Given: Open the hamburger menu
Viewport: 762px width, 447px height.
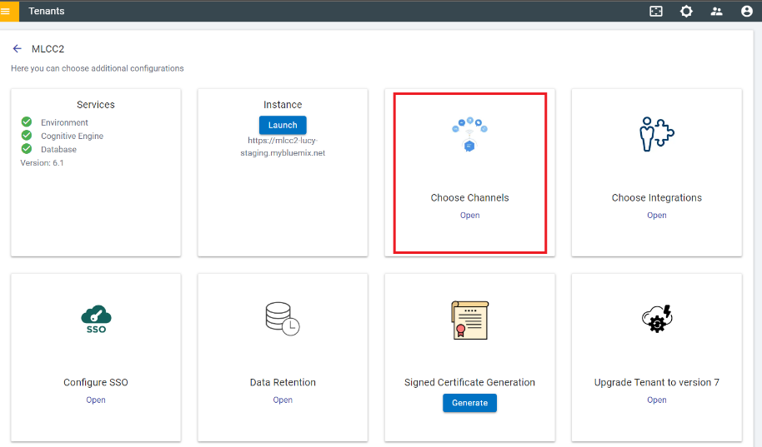Looking at the screenshot, I should (x=6, y=11).
